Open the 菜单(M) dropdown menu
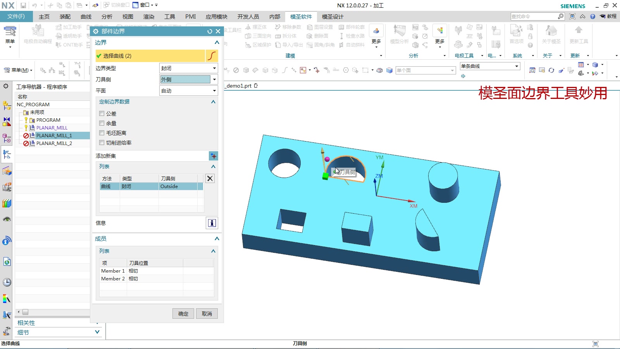Screen dimensions: 620x349 18,70
